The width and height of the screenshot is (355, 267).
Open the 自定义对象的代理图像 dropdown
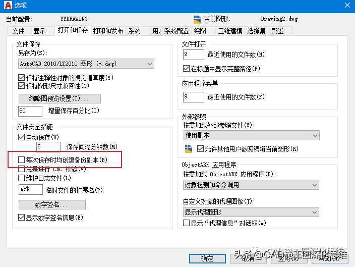[x=251, y=212]
